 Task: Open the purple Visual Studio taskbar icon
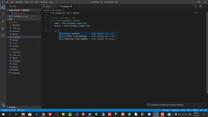[x=77, y=114]
